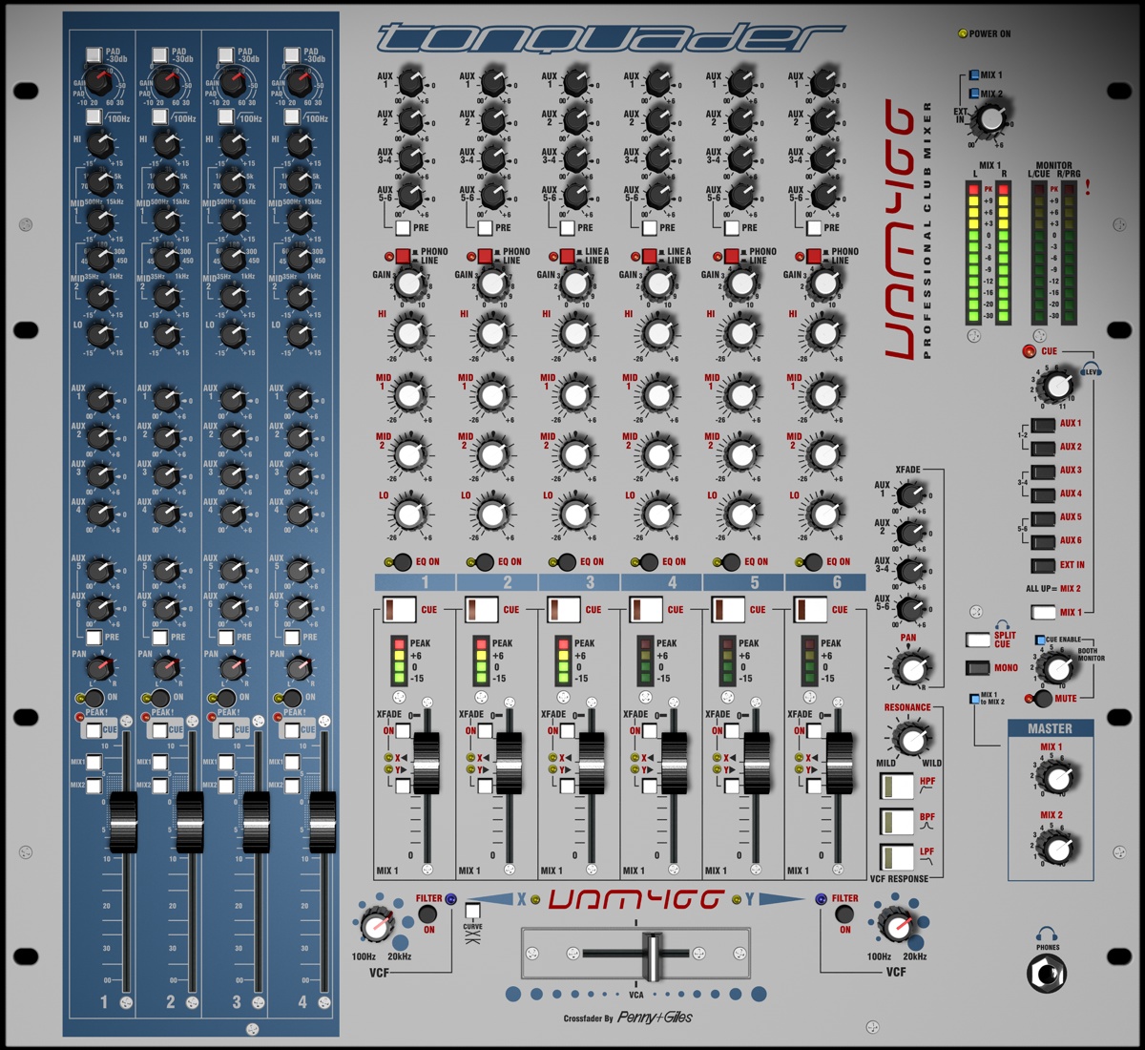Image resolution: width=1145 pixels, height=1050 pixels.
Task: Select the LPF filter response button
Action: click(896, 856)
